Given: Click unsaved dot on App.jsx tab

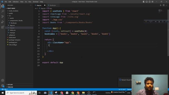Looking at the screenshot, I should pyautogui.click(x=45, y=5).
